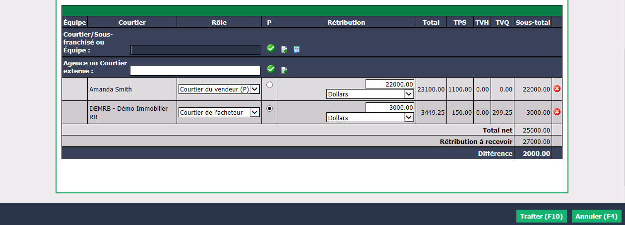Screen dimensions: 625x225
Task: Click green checkmark beside Courtier/Sous-franchisé field
Action: 271,48
